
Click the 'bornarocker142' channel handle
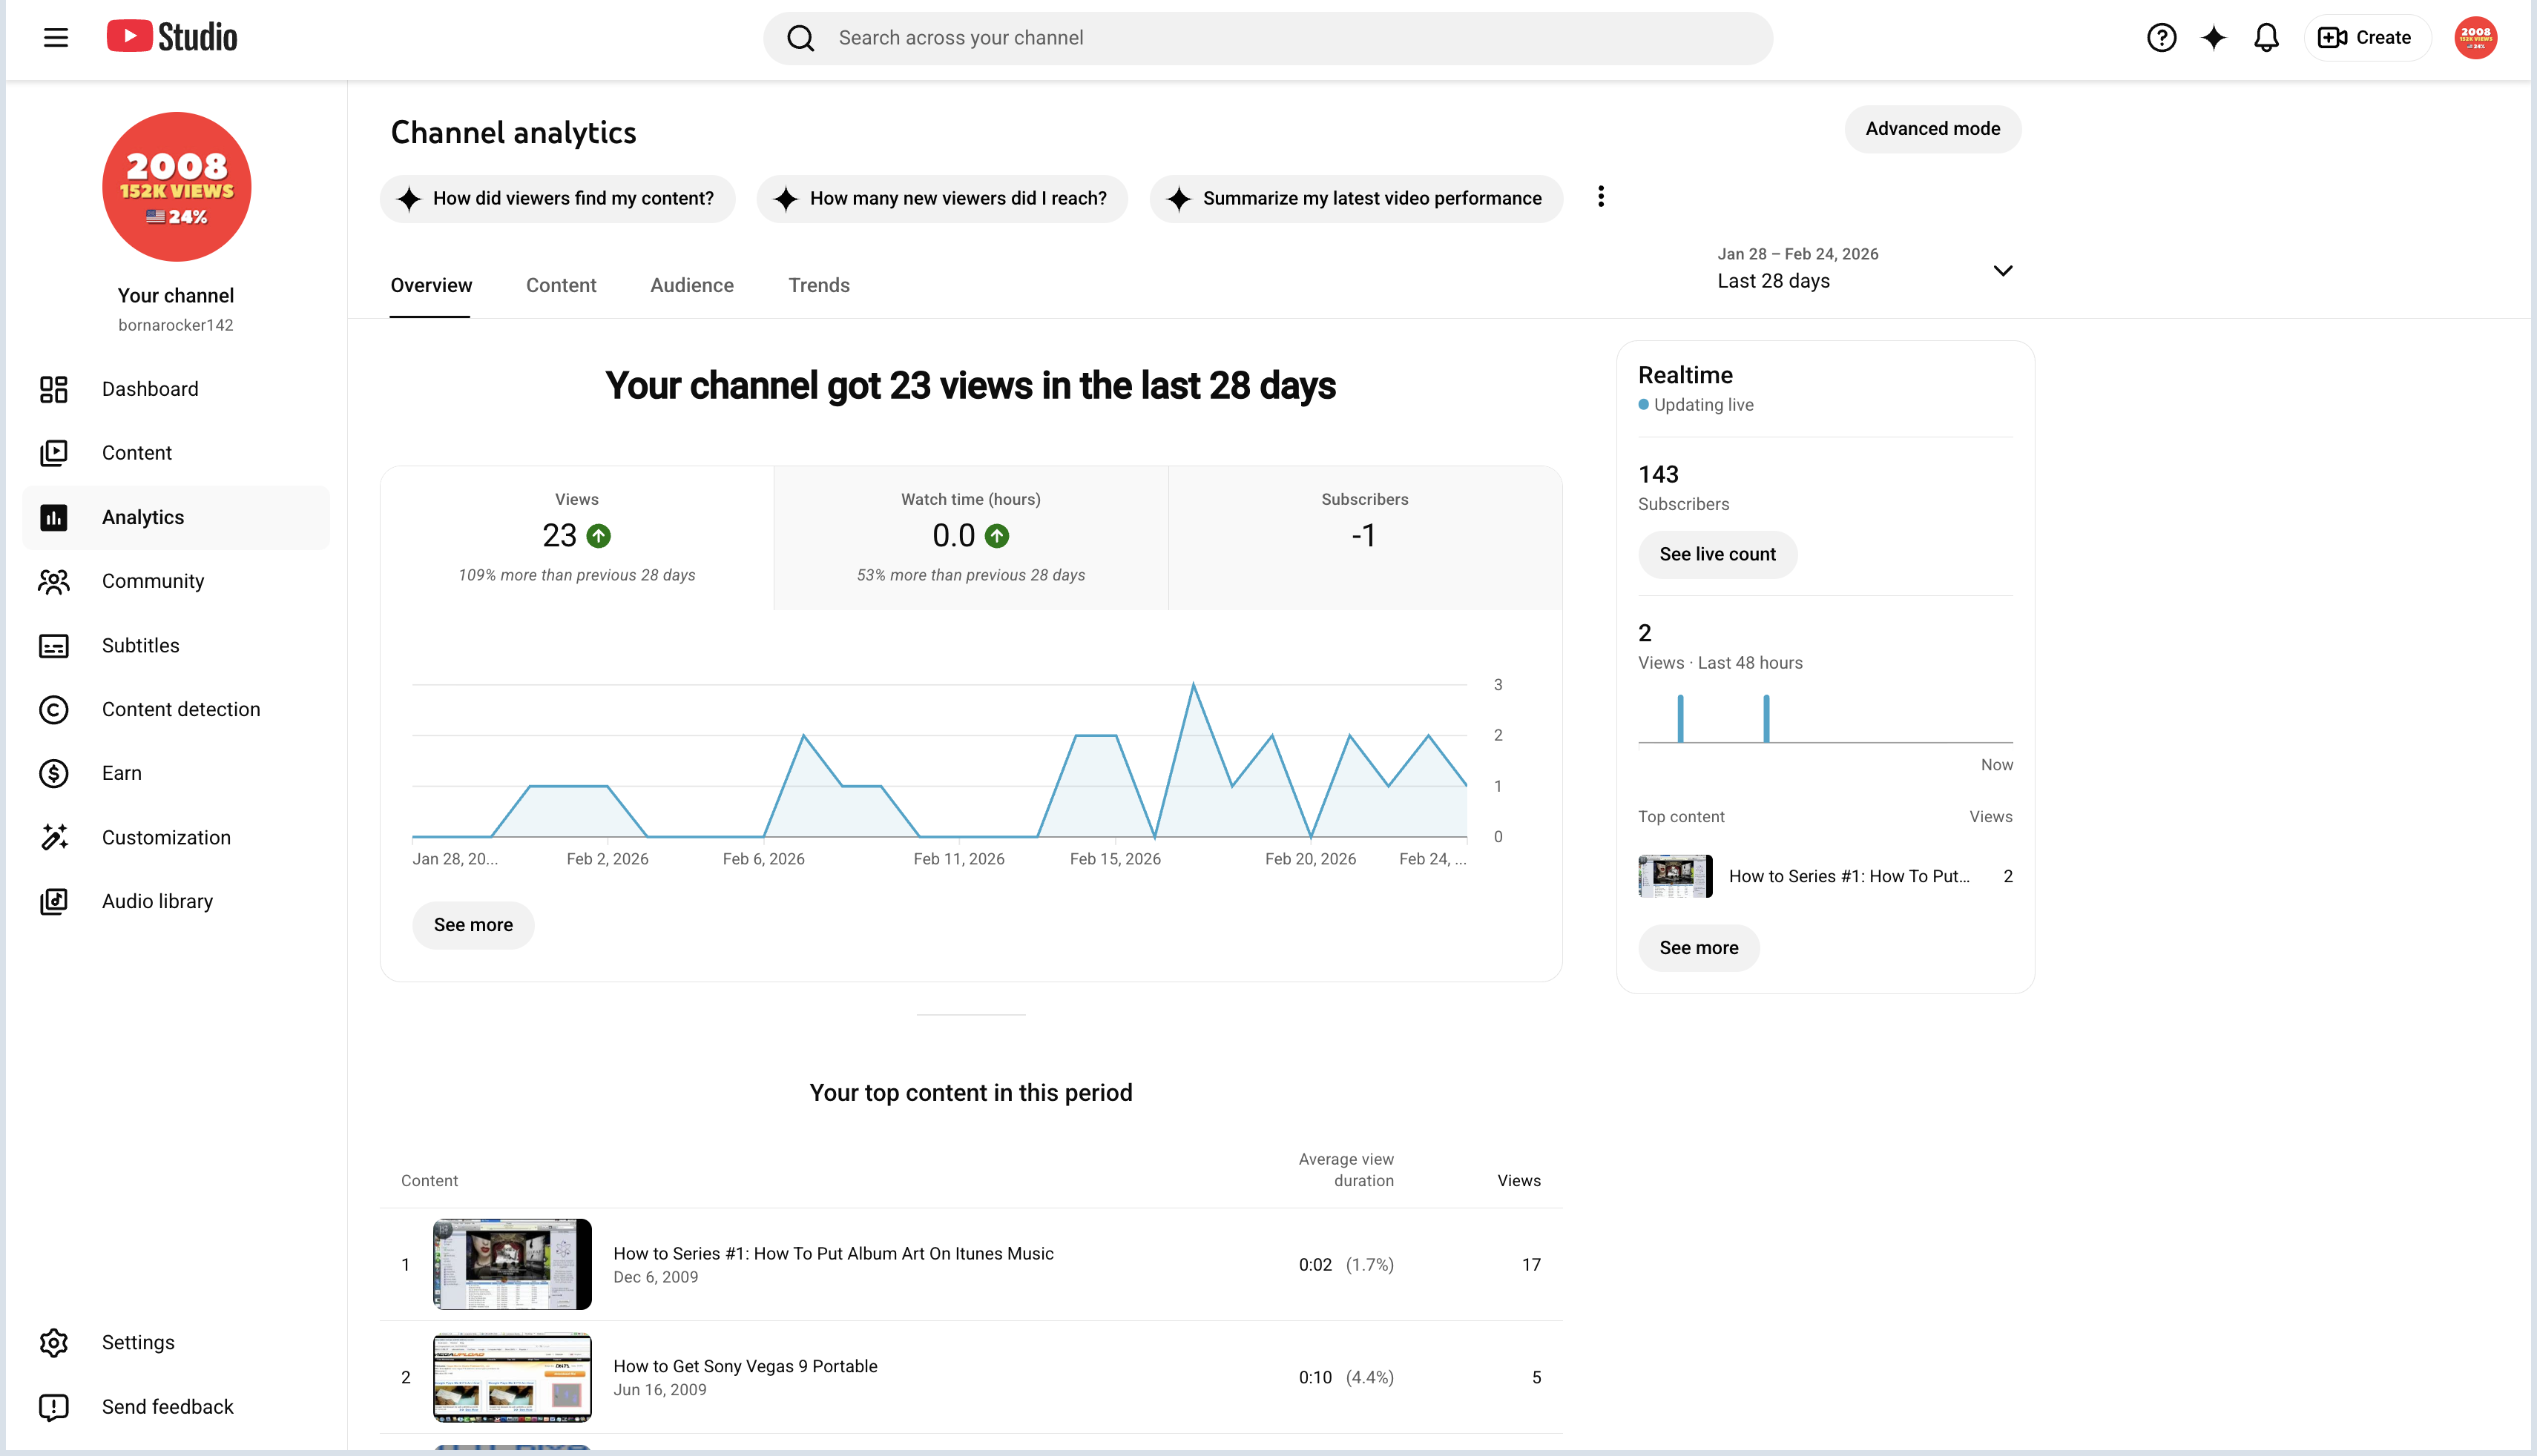click(x=176, y=325)
